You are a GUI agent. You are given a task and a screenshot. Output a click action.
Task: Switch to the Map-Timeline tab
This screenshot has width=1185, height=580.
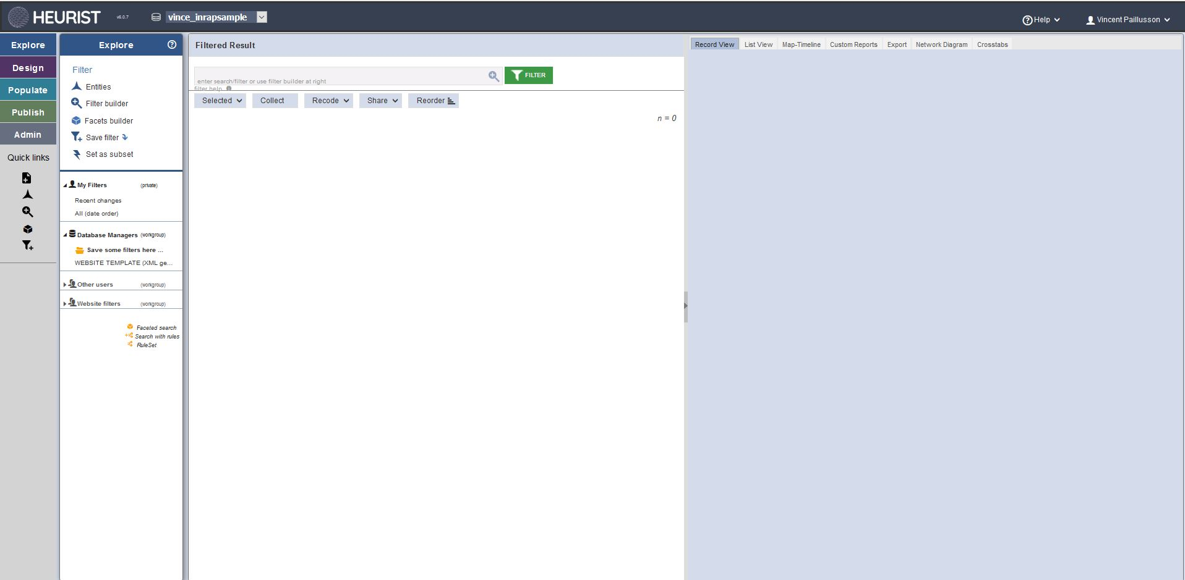click(x=801, y=44)
